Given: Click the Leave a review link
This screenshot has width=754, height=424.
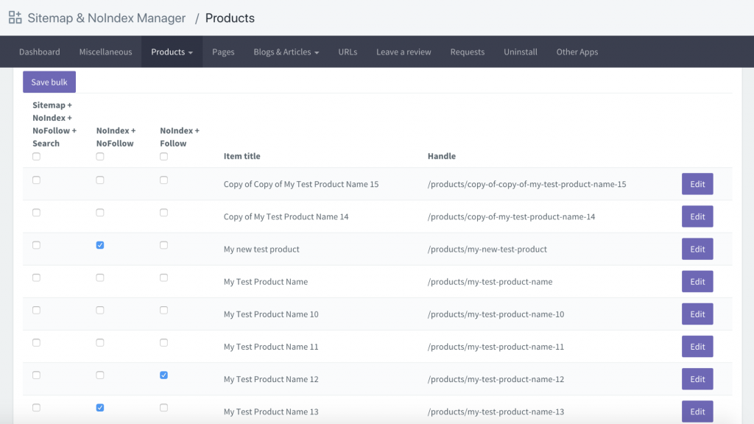Looking at the screenshot, I should click(404, 52).
